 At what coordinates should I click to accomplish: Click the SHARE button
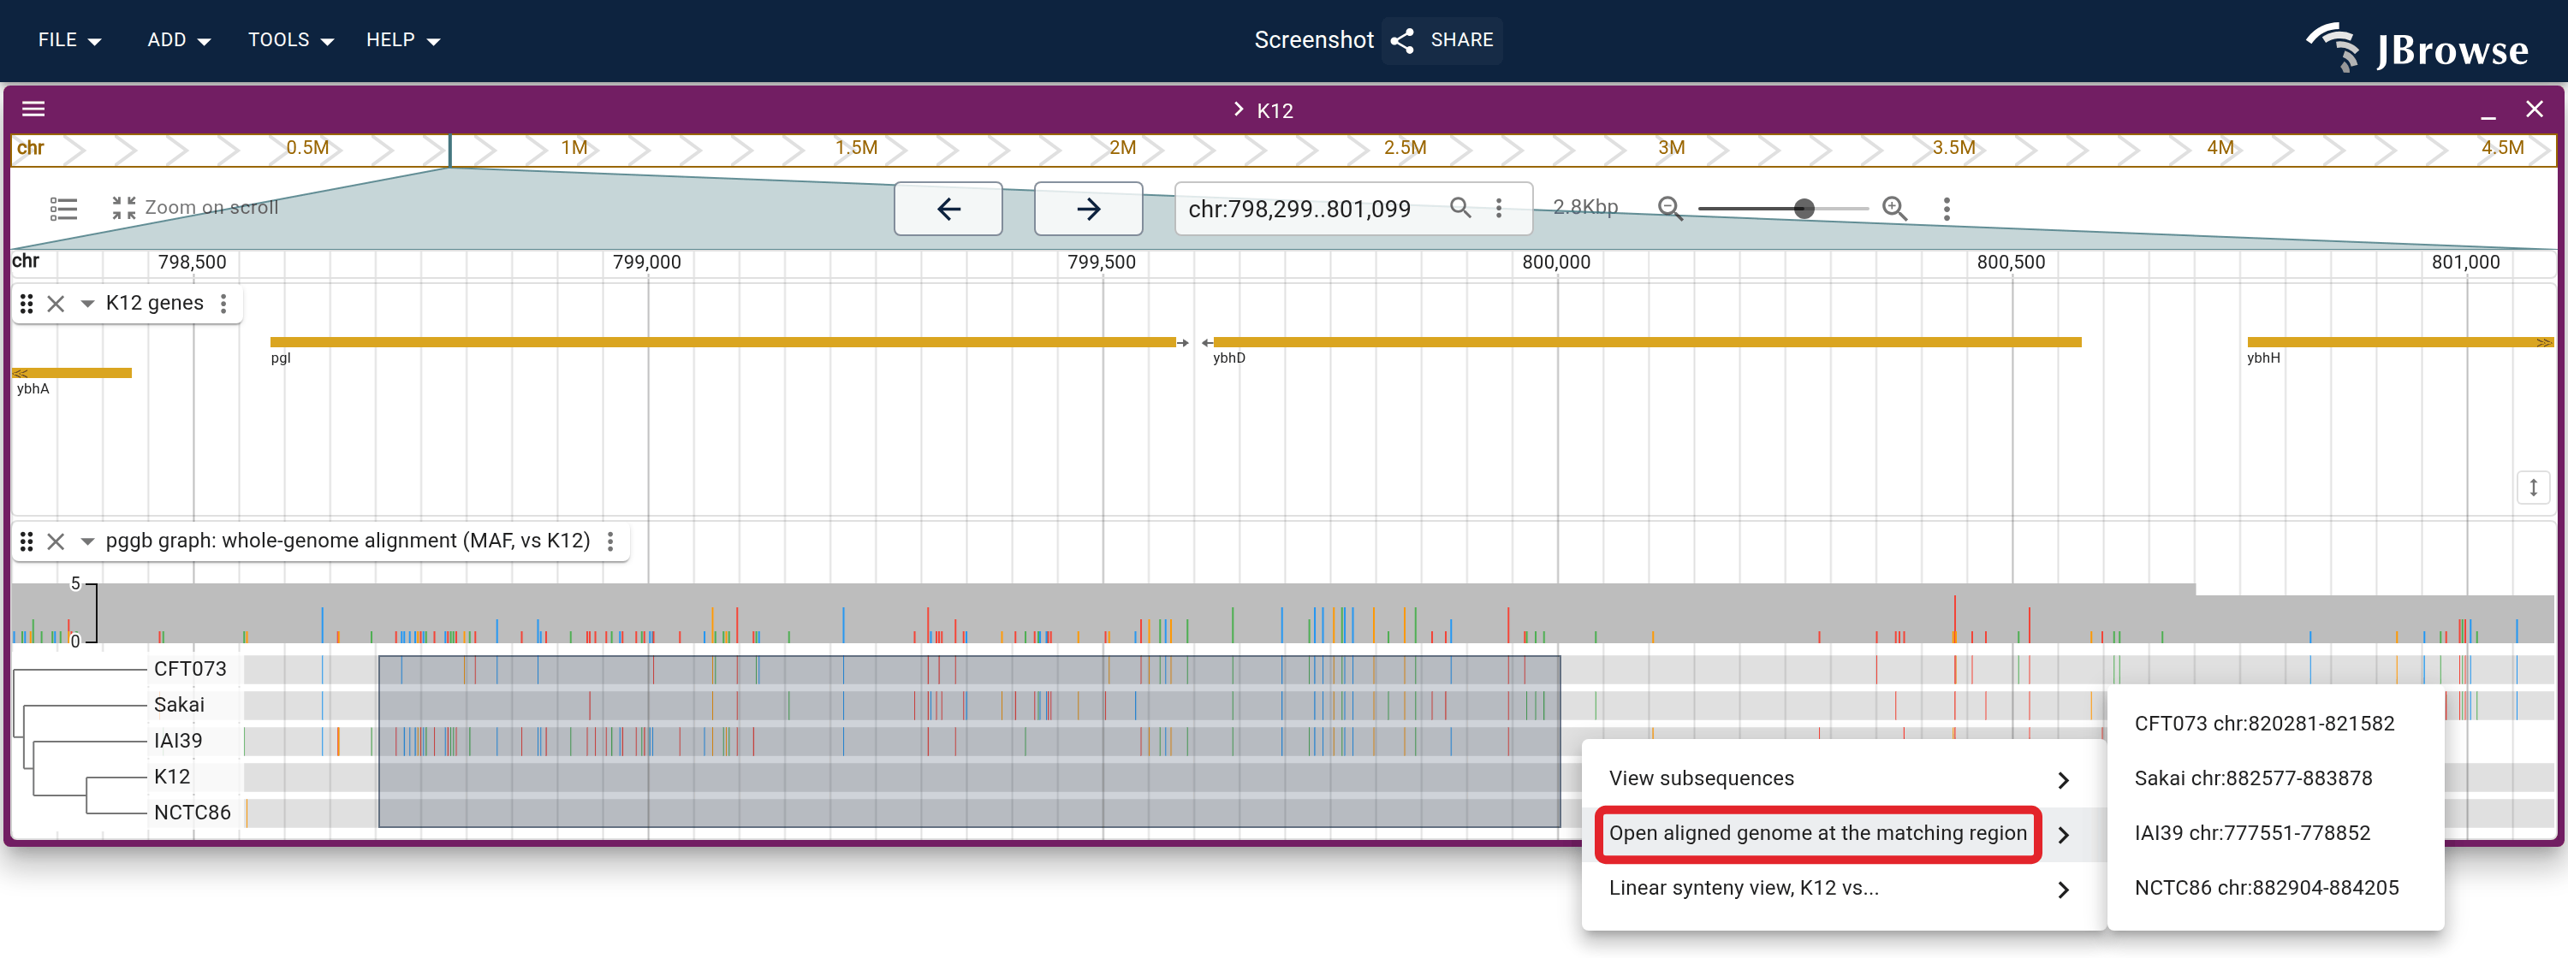click(1442, 40)
